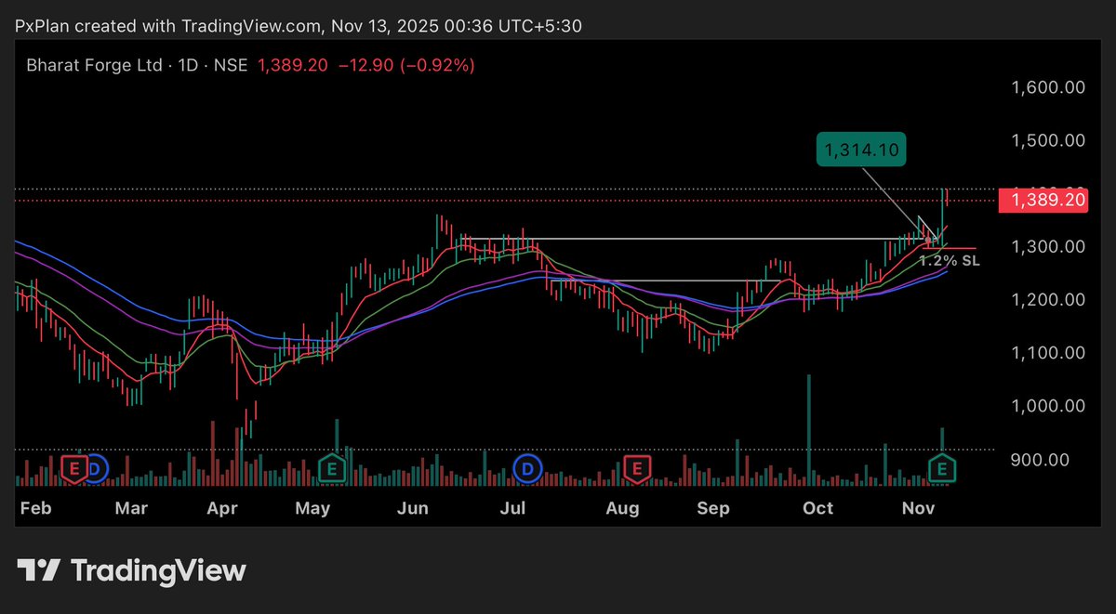Select the red E earnings marker in August
1116x614 pixels.
pyautogui.click(x=637, y=467)
